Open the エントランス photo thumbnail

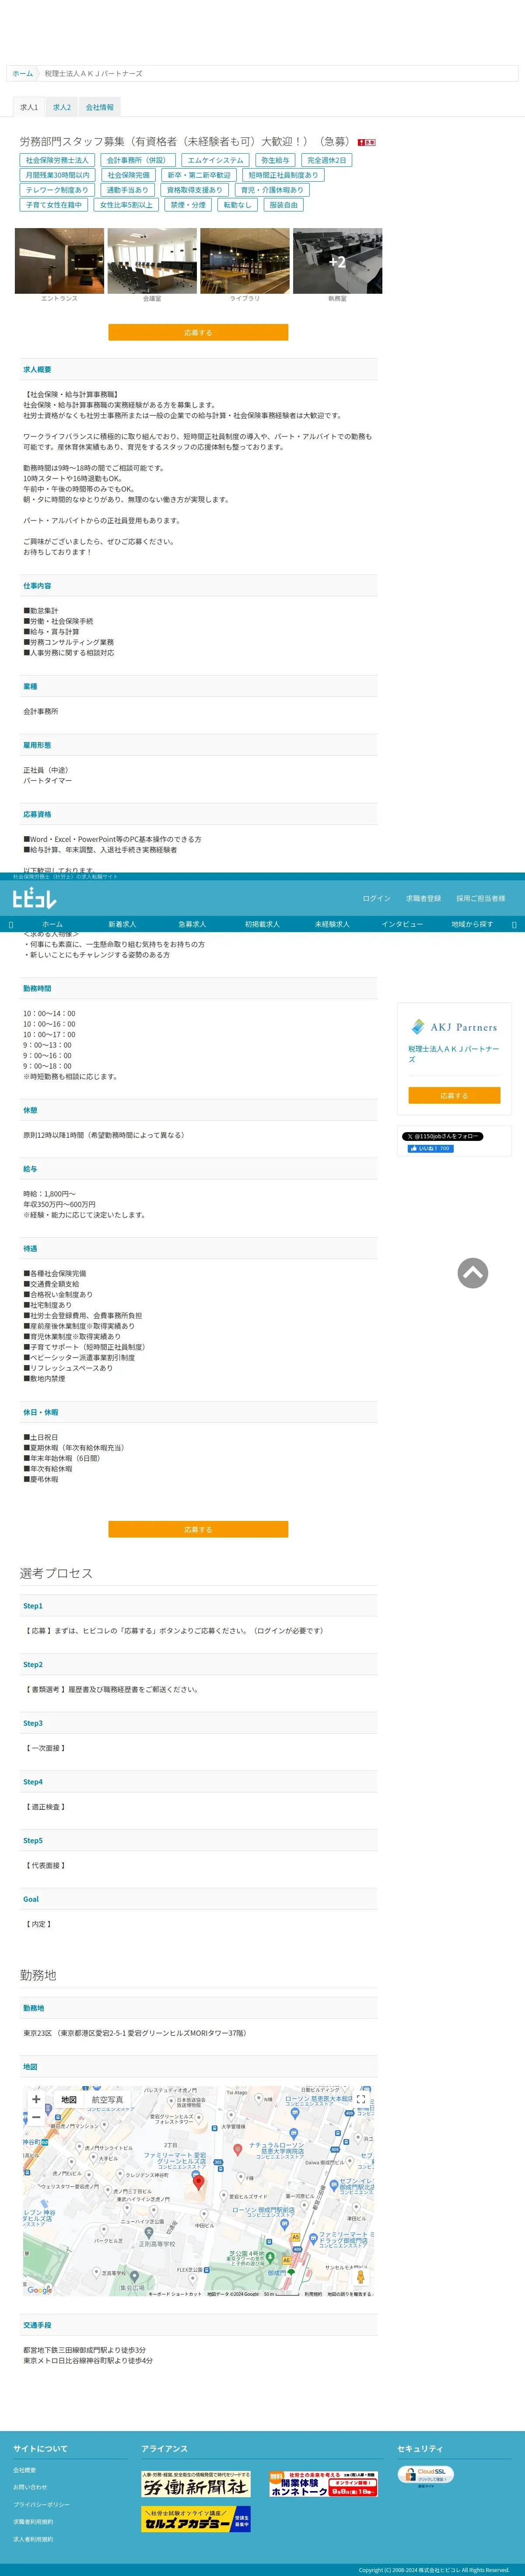click(59, 261)
